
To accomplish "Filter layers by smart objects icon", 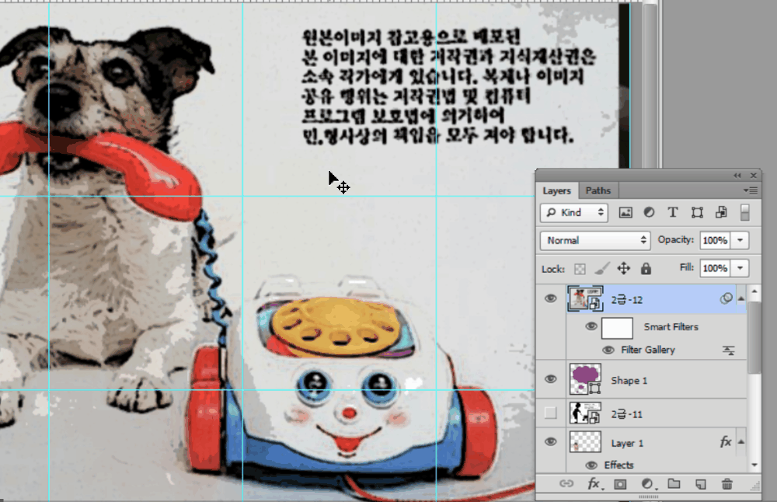I will tap(721, 213).
